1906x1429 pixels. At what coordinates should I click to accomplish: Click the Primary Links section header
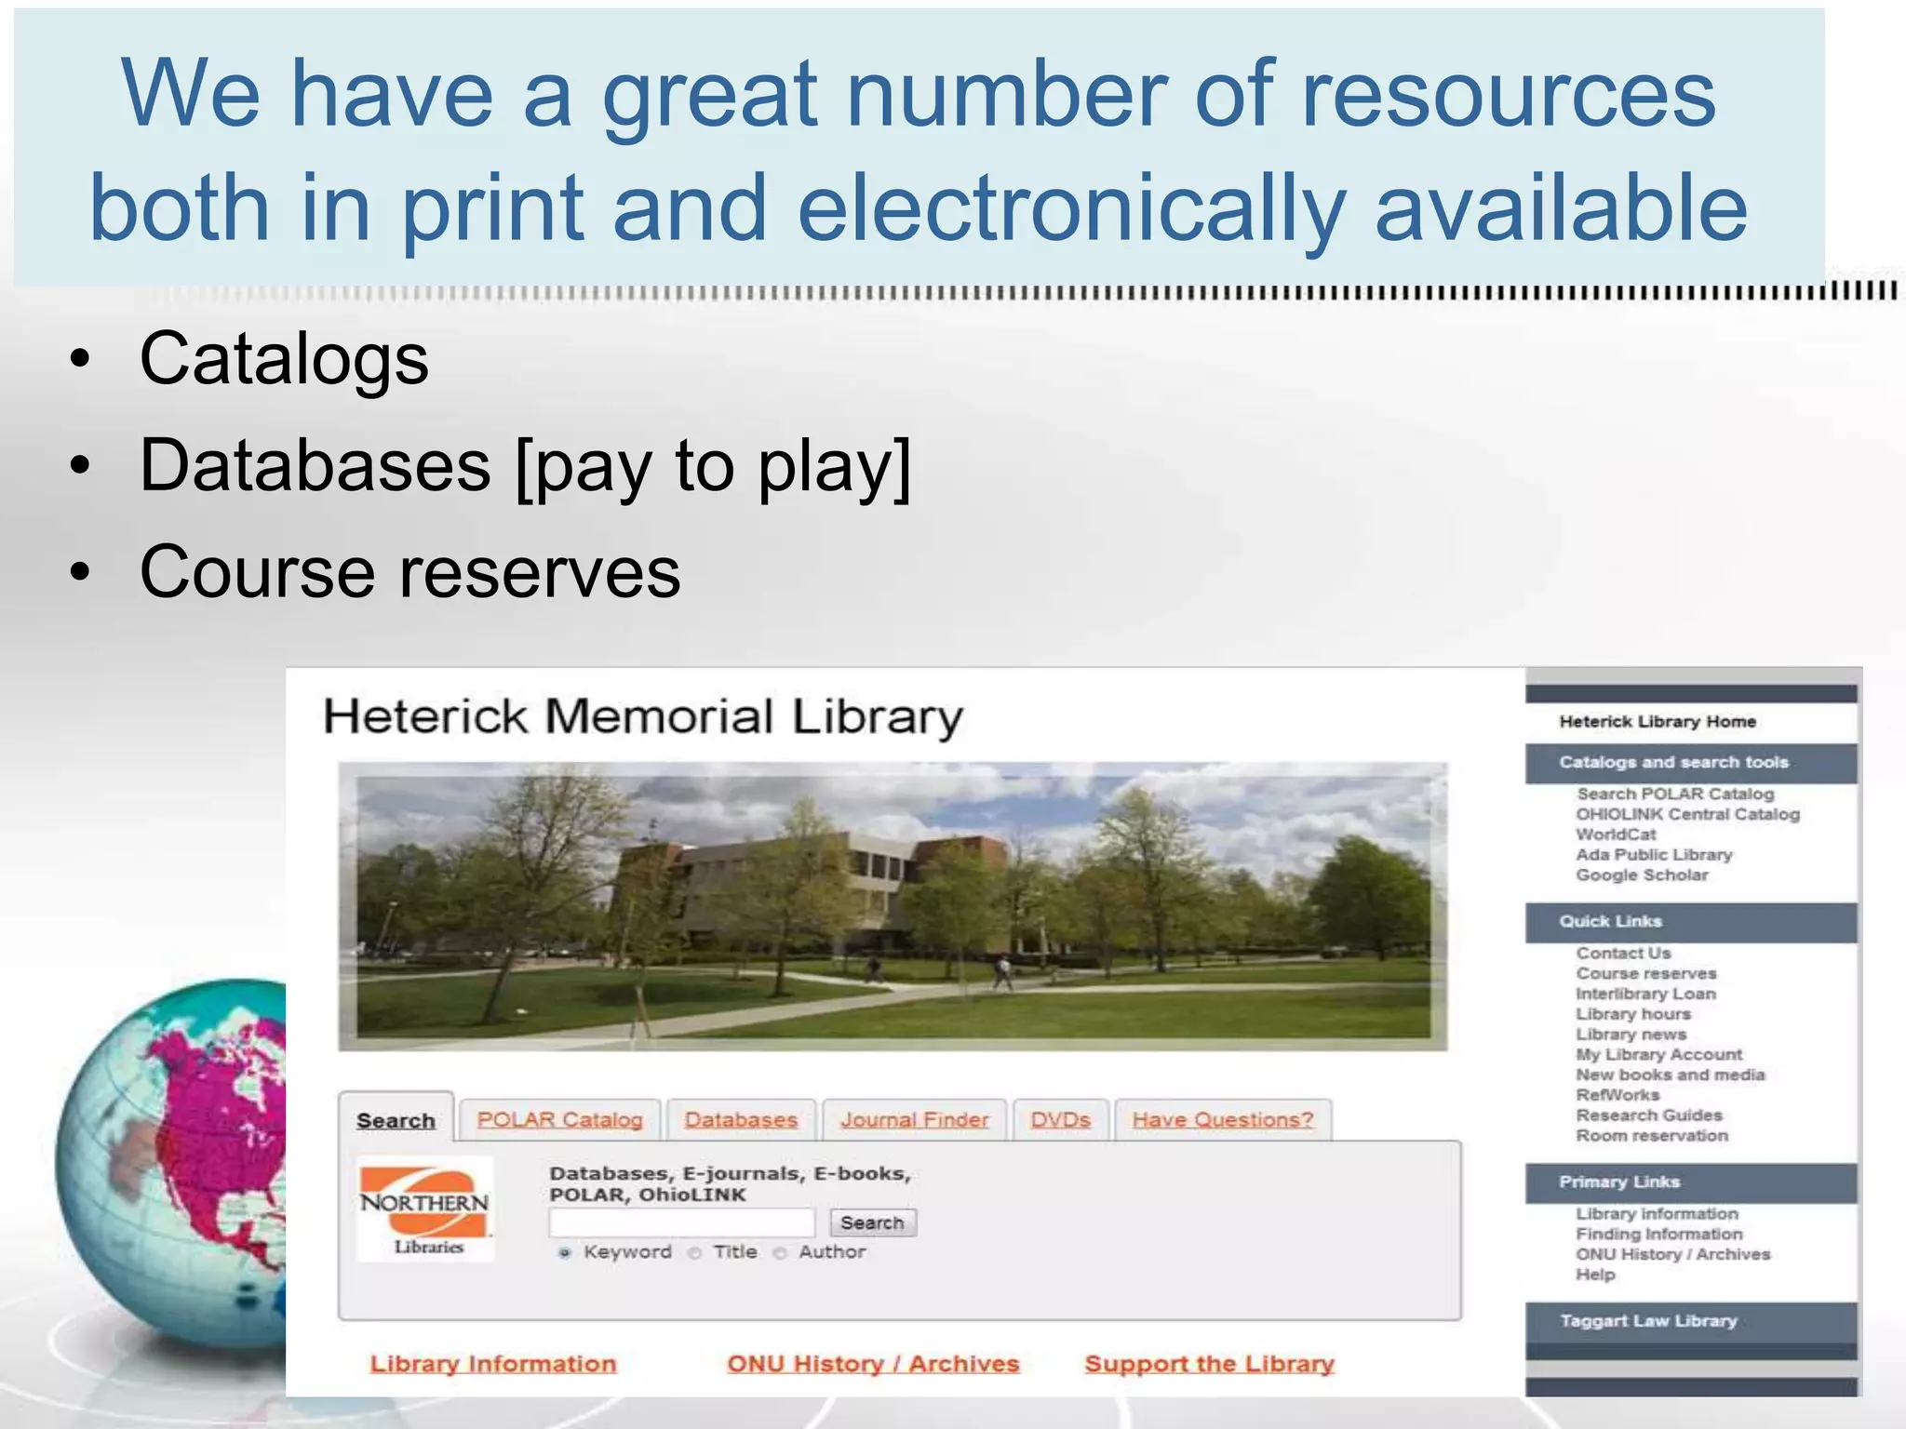[1691, 1182]
